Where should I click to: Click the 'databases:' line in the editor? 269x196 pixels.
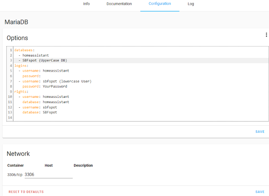24,50
